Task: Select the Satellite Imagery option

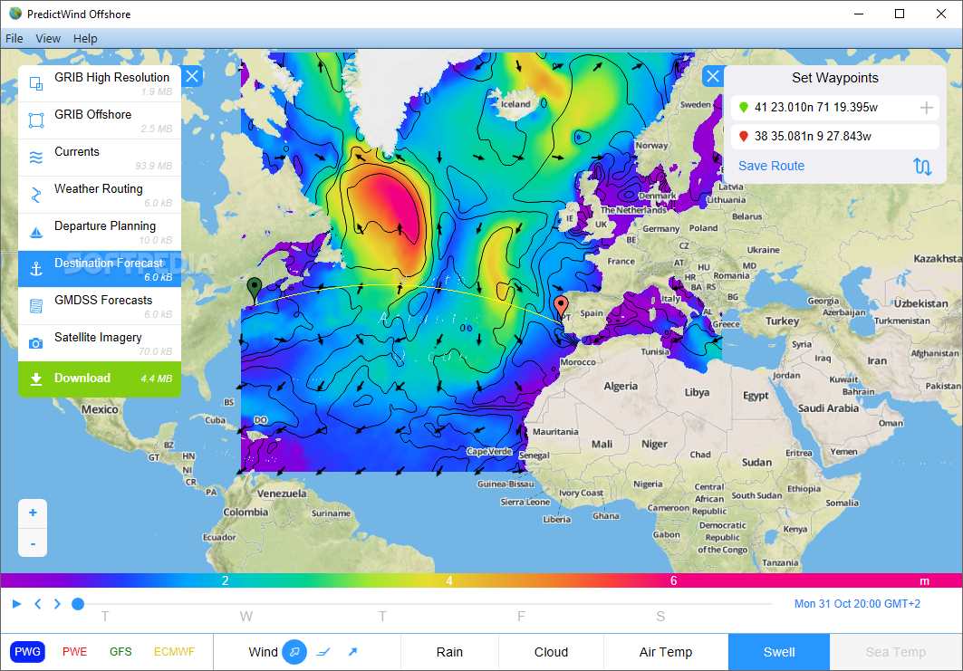Action: tap(100, 343)
